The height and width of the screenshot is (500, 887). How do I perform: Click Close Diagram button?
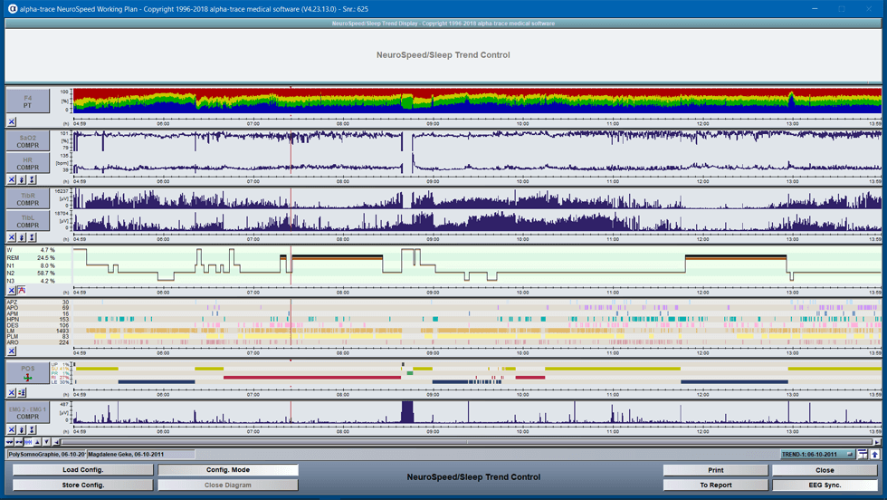pyautogui.click(x=228, y=486)
